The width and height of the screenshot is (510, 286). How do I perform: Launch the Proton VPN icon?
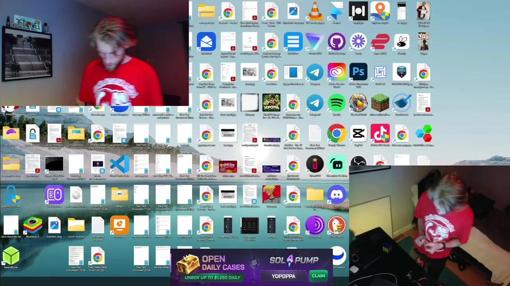(x=315, y=42)
